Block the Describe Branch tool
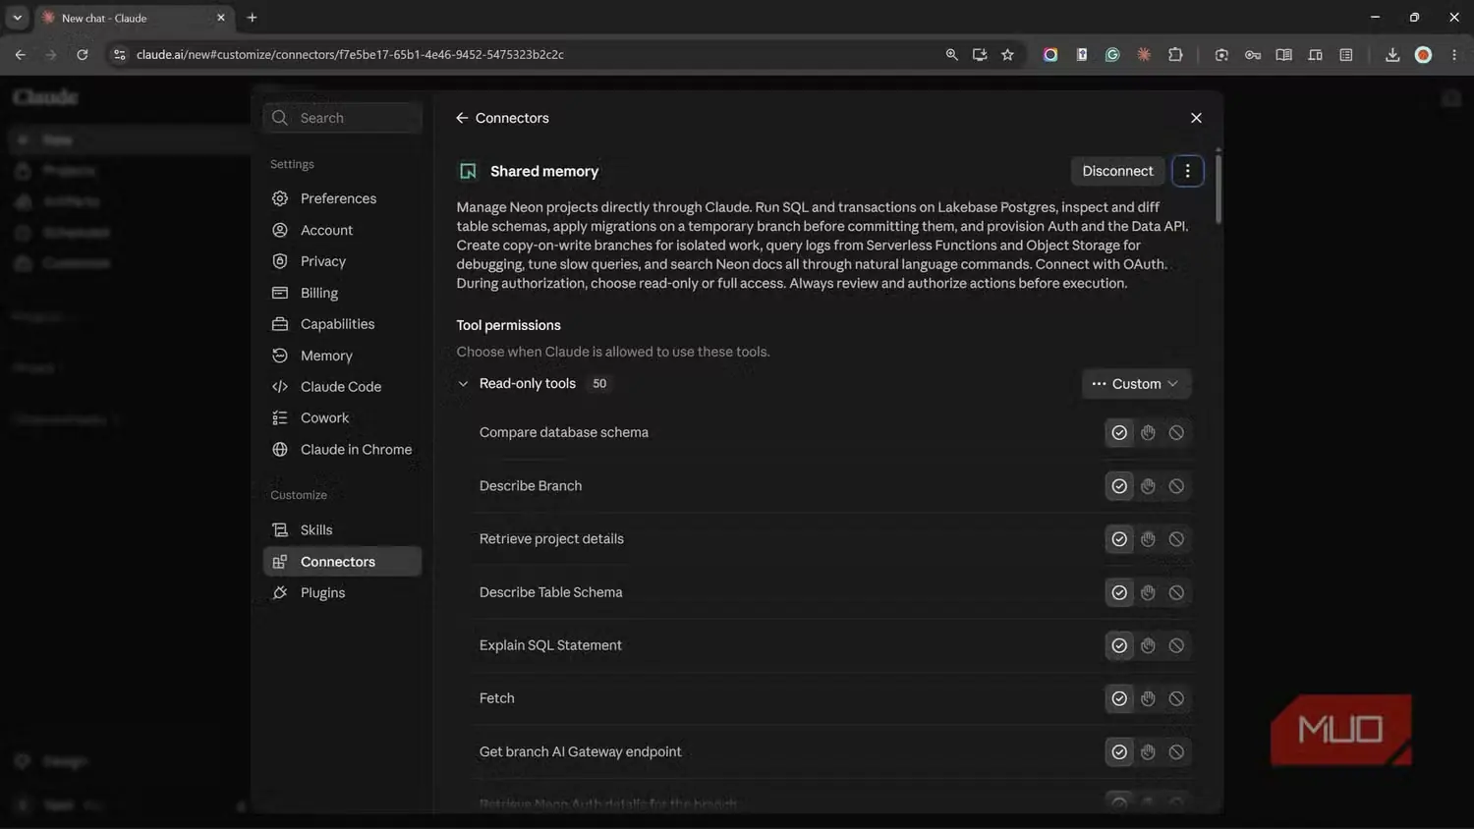Image resolution: width=1474 pixels, height=829 pixels. (x=1176, y=486)
